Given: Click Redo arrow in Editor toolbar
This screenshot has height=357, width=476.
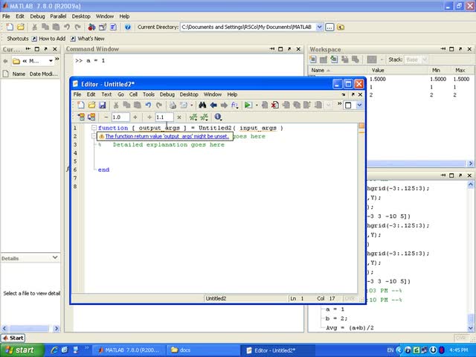Looking at the screenshot, I should tap(158, 105).
